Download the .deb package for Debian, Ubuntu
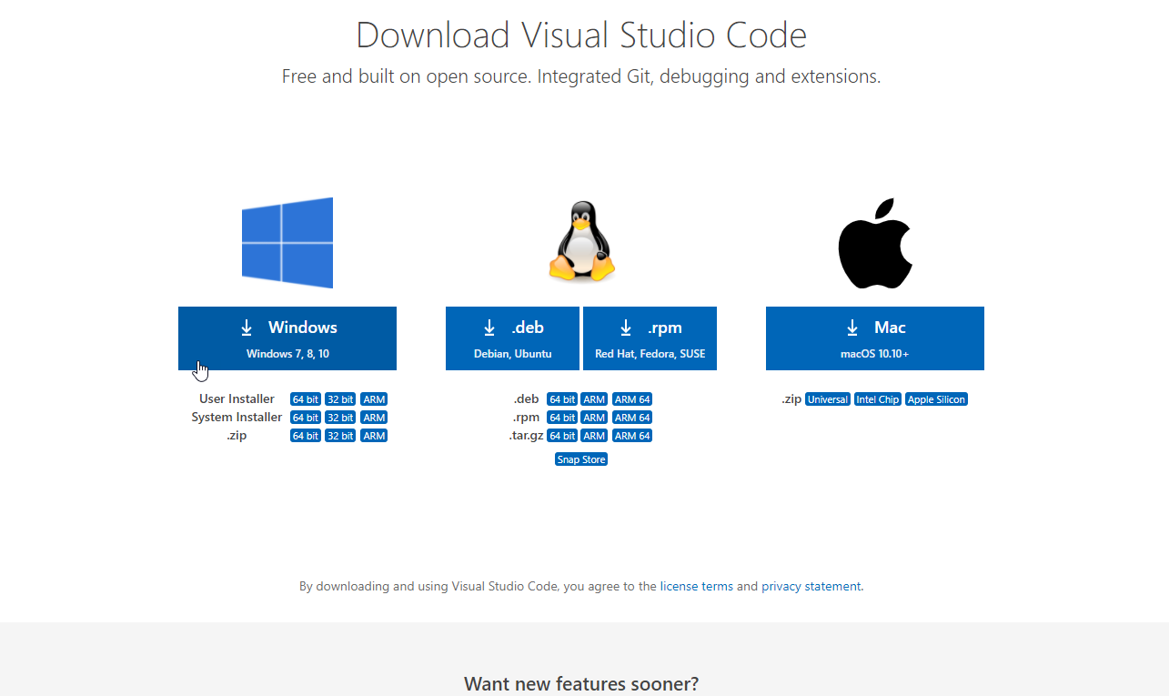Image resolution: width=1169 pixels, height=696 pixels. point(512,338)
